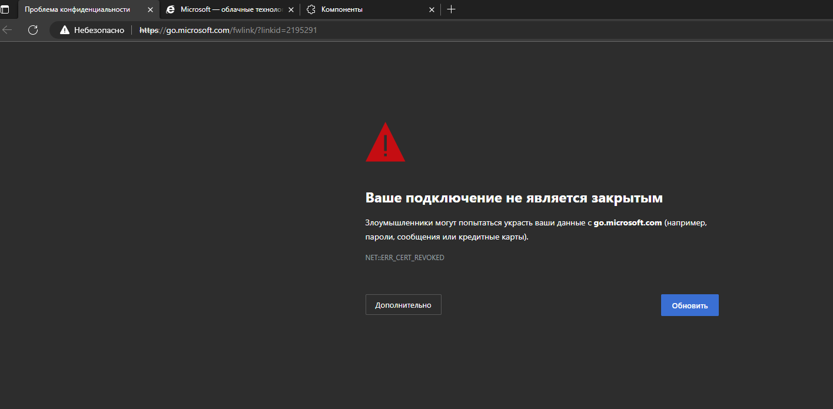Viewport: 833px width, 409px height.
Task: Click the puzzle favicon on the Компоненты tab
Action: (x=310, y=9)
